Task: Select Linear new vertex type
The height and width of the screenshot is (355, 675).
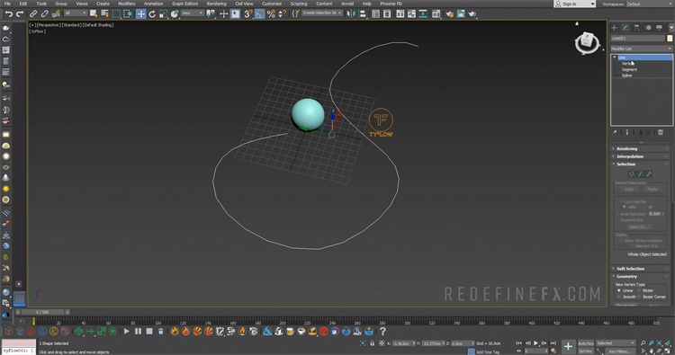Action: 625,290
